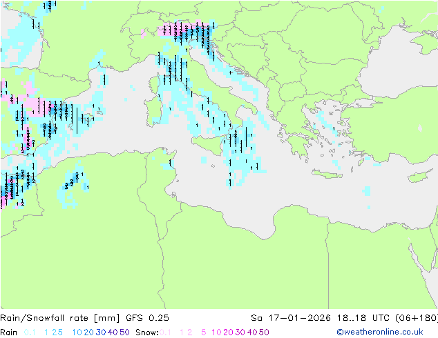Screen dimensions: 438x338
Task: Click the 'Rain/Snowfall rate [mm] GFS 0.25' title
Action: [x=84, y=318]
